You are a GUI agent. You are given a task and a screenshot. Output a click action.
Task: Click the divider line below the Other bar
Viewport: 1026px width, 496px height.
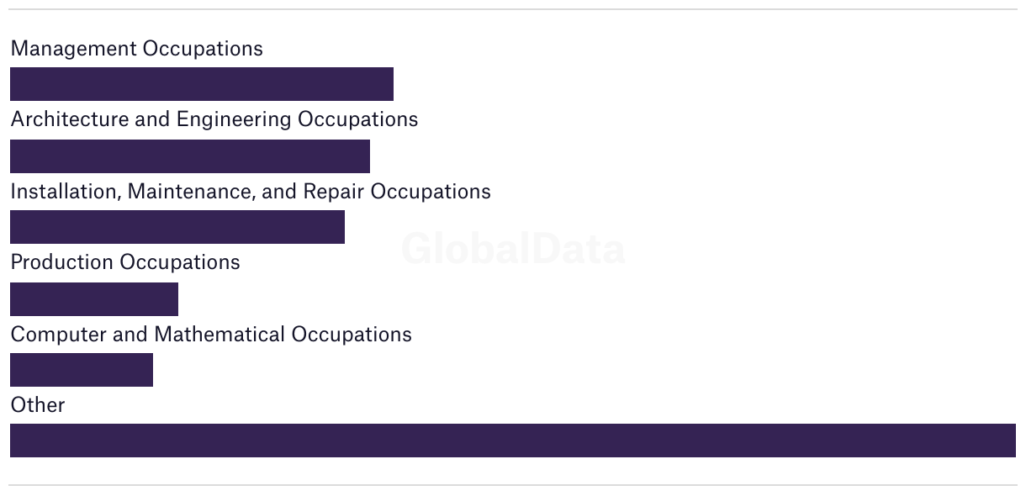coord(513,485)
